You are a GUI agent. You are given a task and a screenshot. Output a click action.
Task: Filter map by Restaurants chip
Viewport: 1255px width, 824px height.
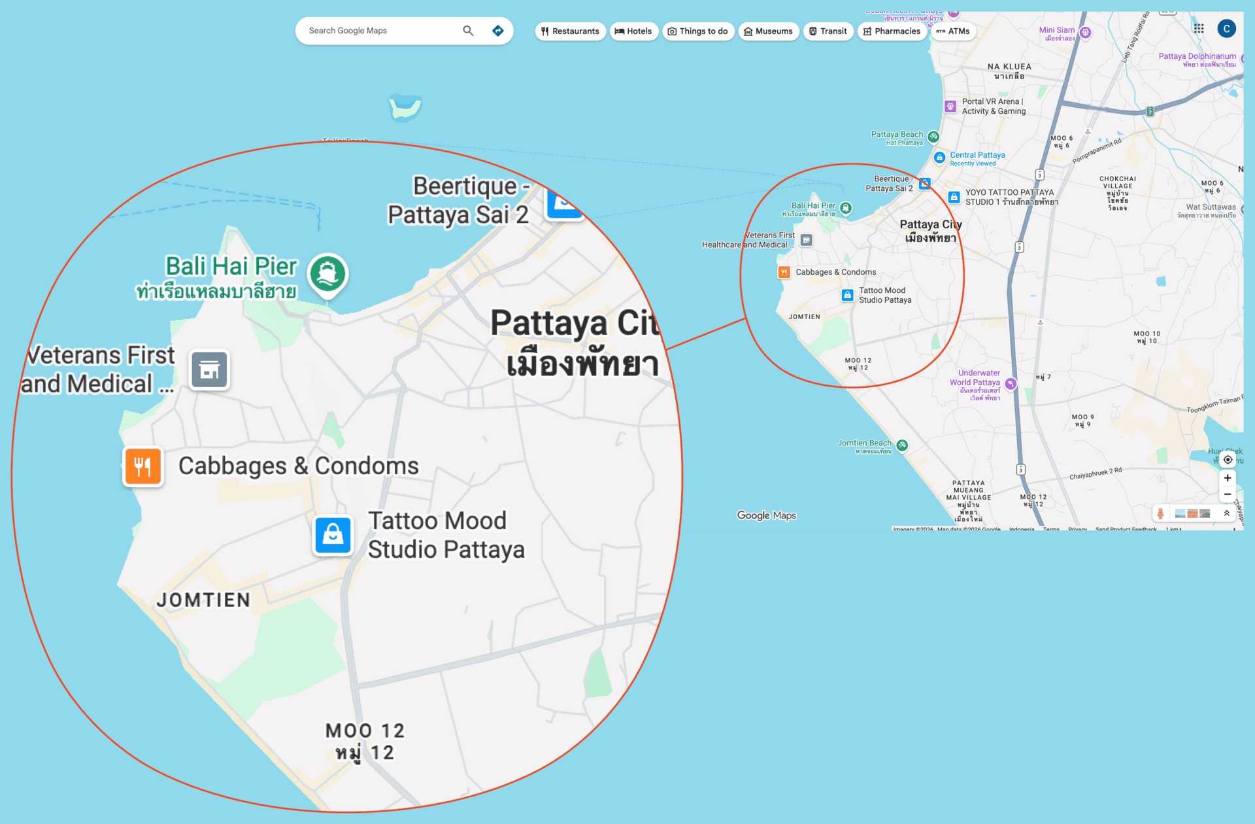pos(570,31)
